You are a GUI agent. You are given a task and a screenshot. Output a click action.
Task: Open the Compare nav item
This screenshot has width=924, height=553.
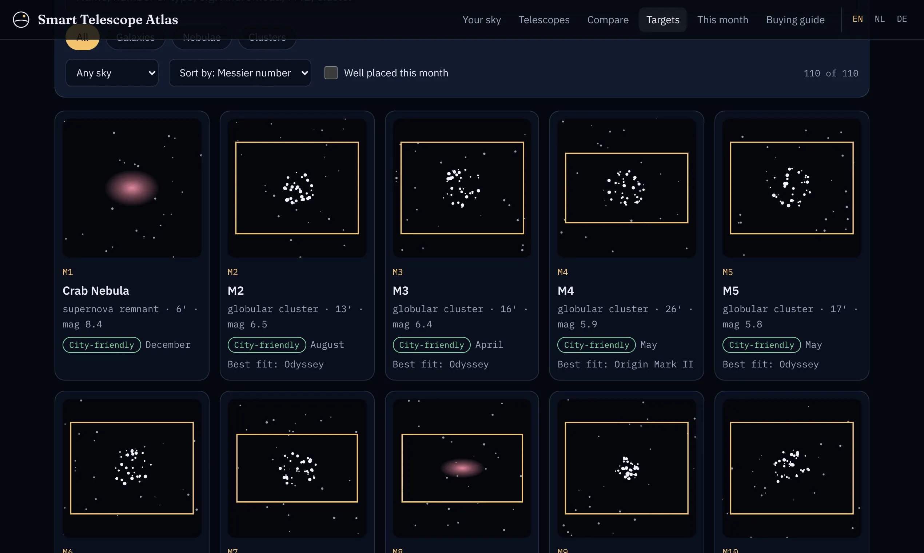(x=608, y=20)
